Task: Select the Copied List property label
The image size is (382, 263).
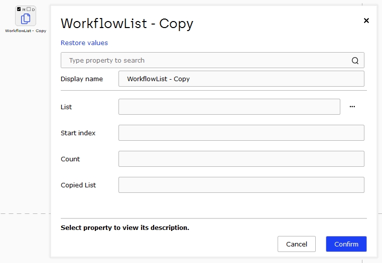Action: [78, 185]
